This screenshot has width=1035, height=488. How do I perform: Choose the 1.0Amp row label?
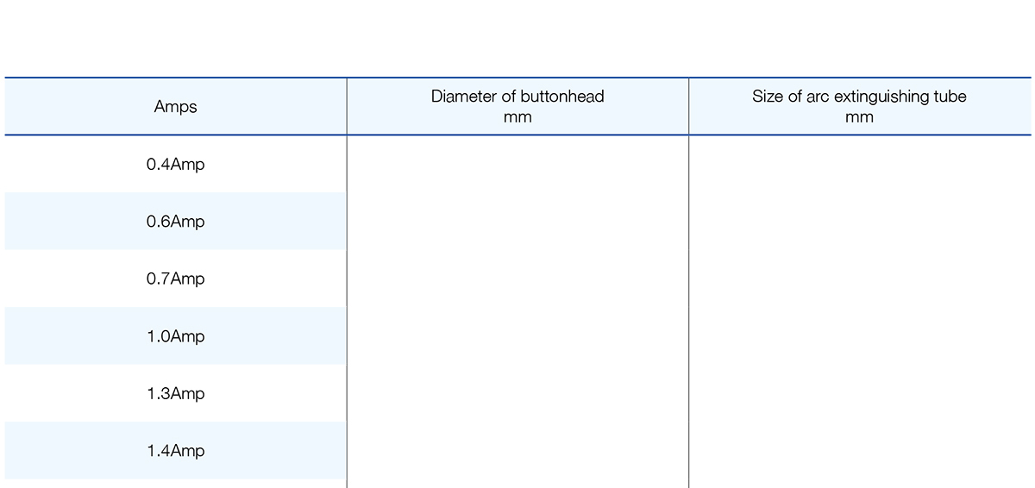(175, 336)
